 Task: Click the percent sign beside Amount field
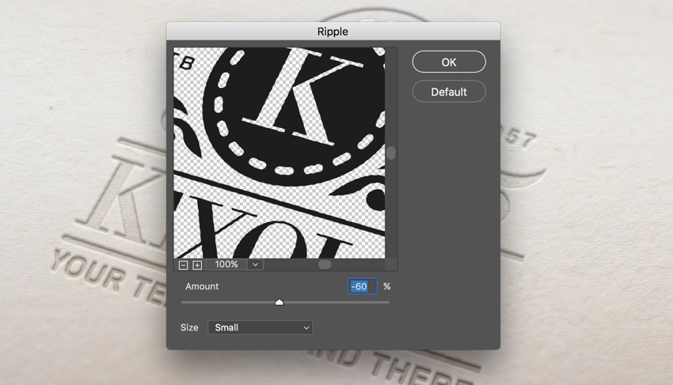click(x=387, y=286)
